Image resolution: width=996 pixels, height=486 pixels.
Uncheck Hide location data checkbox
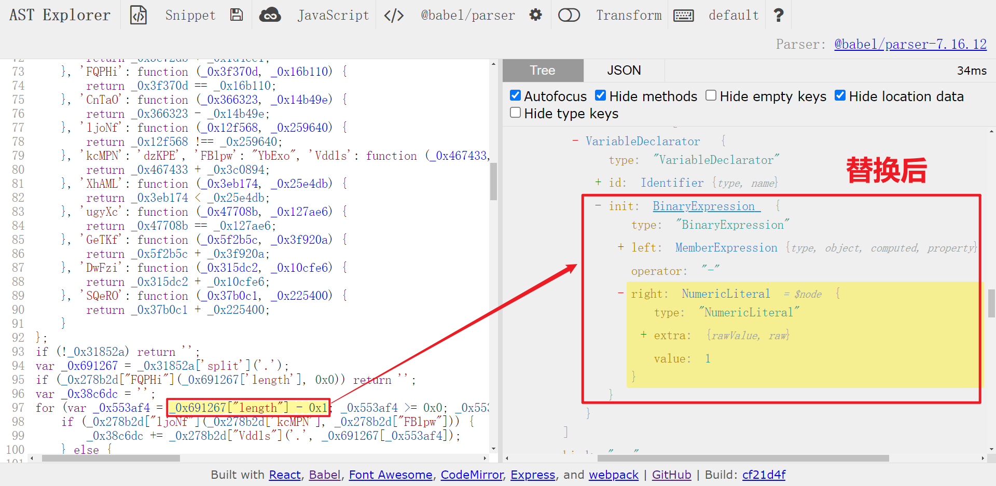pyautogui.click(x=840, y=95)
